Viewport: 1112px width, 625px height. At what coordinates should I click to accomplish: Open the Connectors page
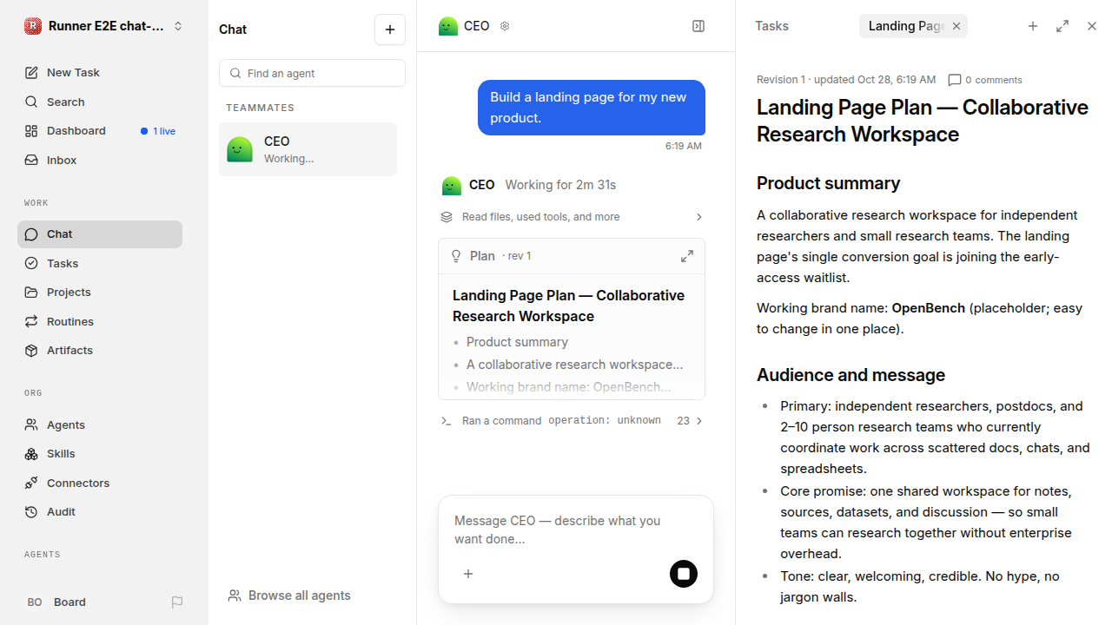point(100,483)
